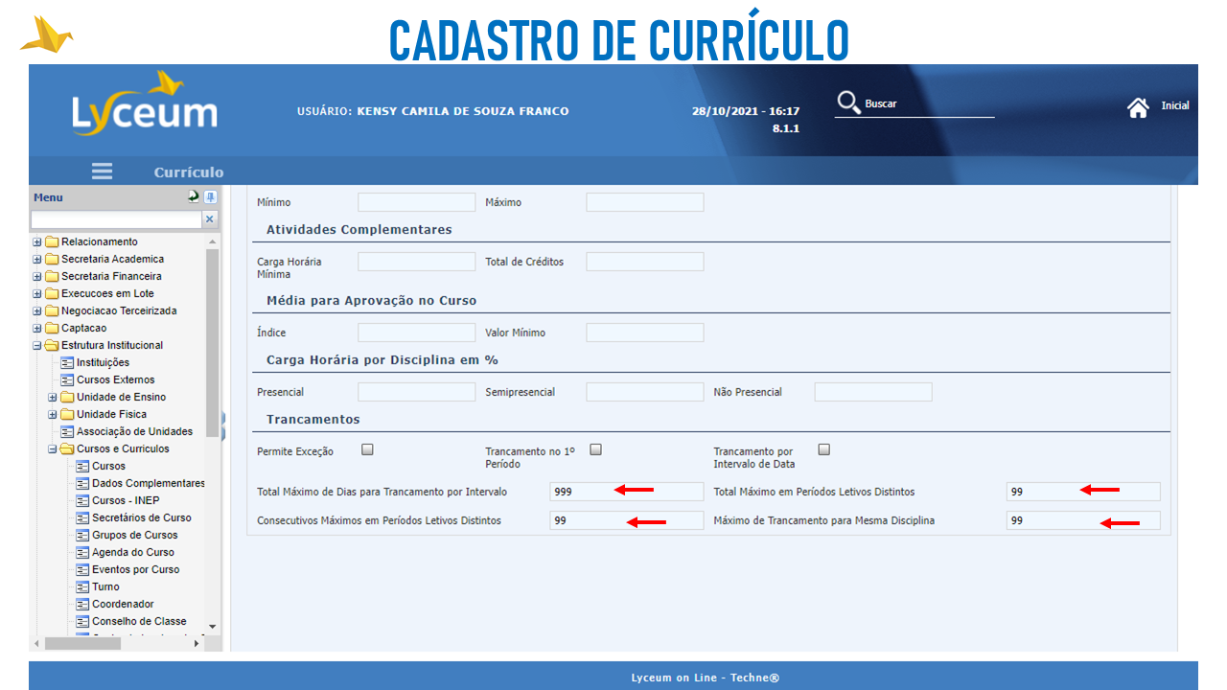Click the Secretários de Curso page icon
1227x690 pixels.
82,517
